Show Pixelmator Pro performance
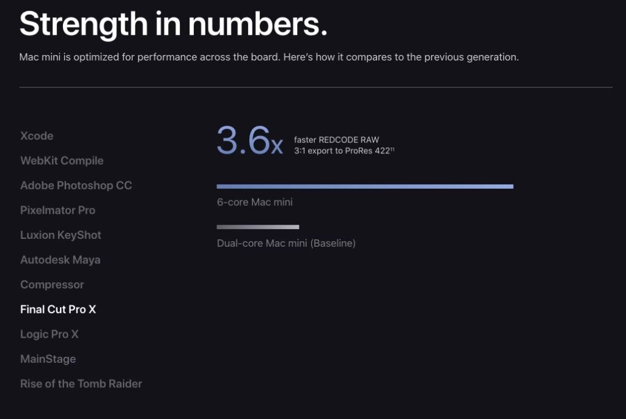626x419 pixels. pos(57,210)
